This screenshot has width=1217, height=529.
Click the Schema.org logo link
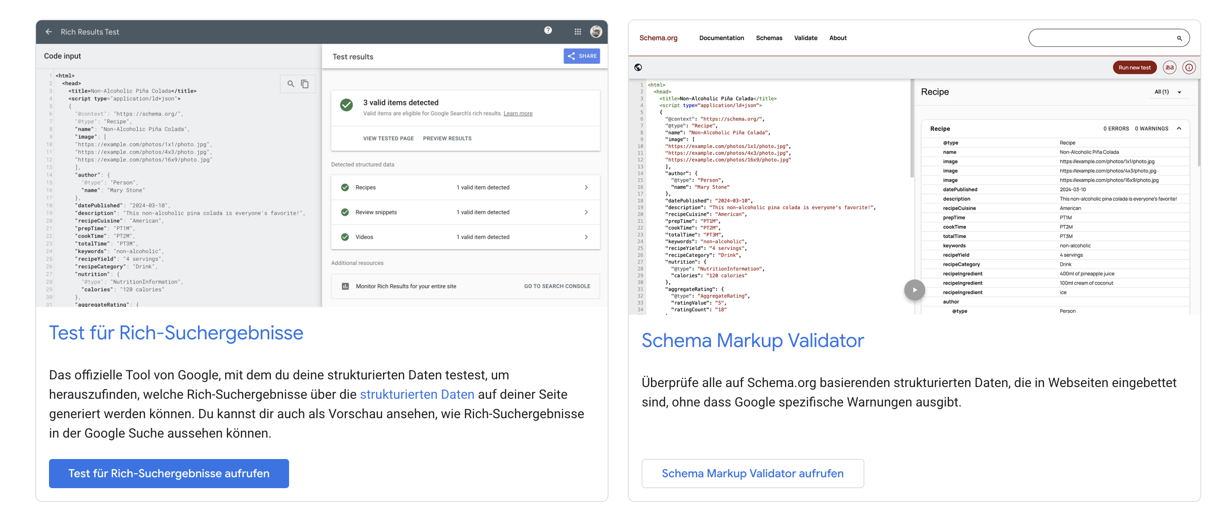click(x=658, y=38)
